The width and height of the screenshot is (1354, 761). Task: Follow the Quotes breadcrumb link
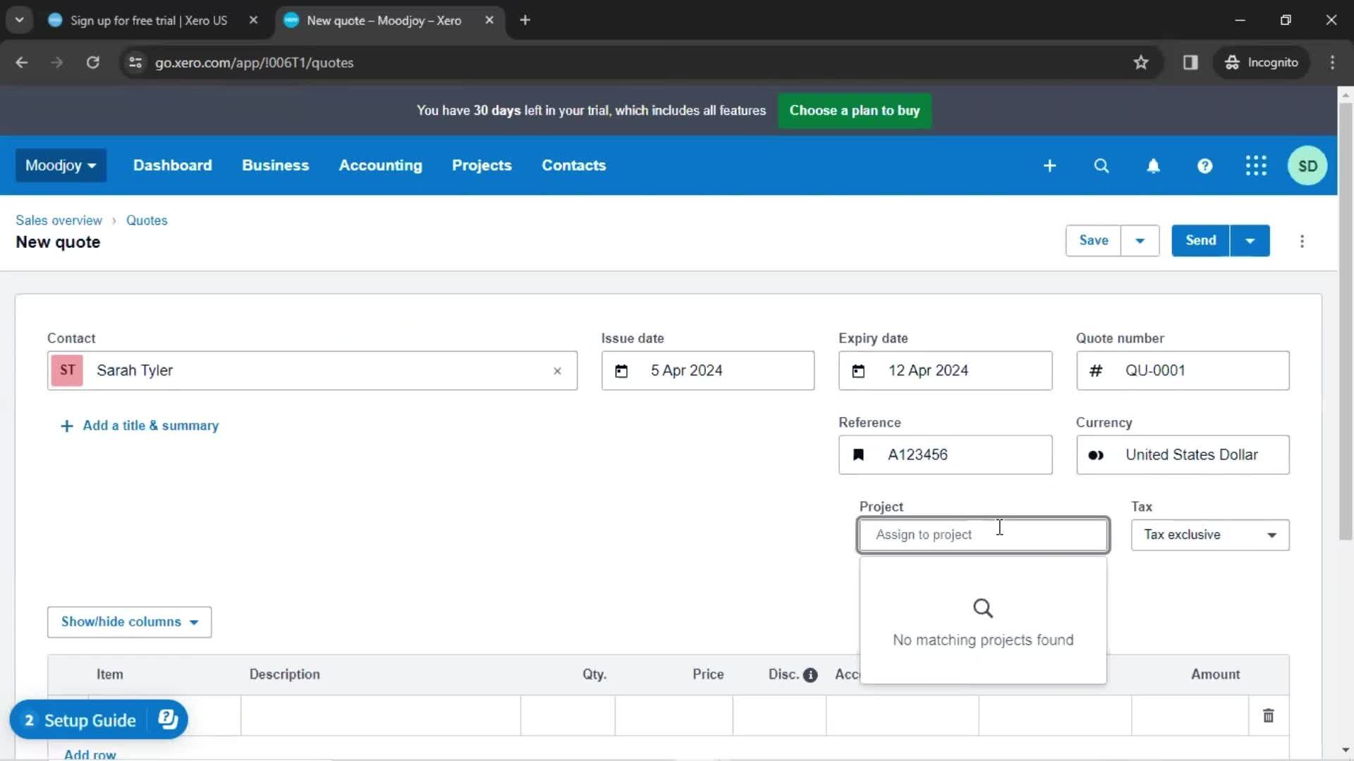coord(147,221)
